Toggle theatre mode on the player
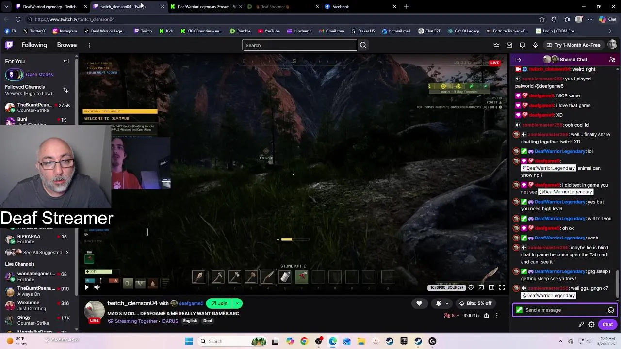The height and width of the screenshot is (349, 621). click(491, 287)
